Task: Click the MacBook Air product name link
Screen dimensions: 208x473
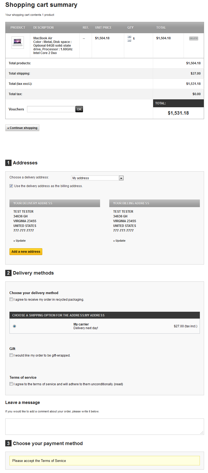Action: 43,38
